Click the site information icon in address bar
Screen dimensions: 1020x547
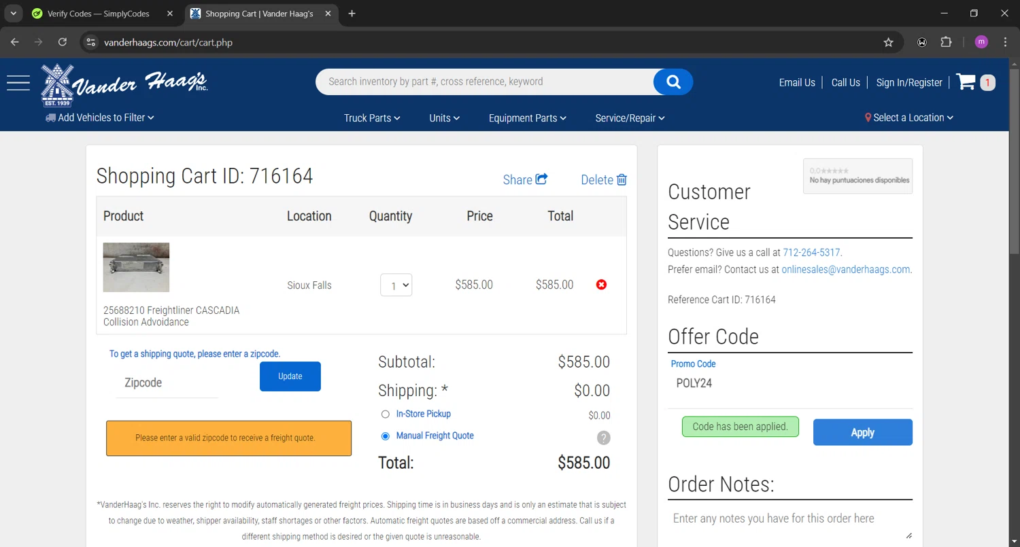(90, 42)
